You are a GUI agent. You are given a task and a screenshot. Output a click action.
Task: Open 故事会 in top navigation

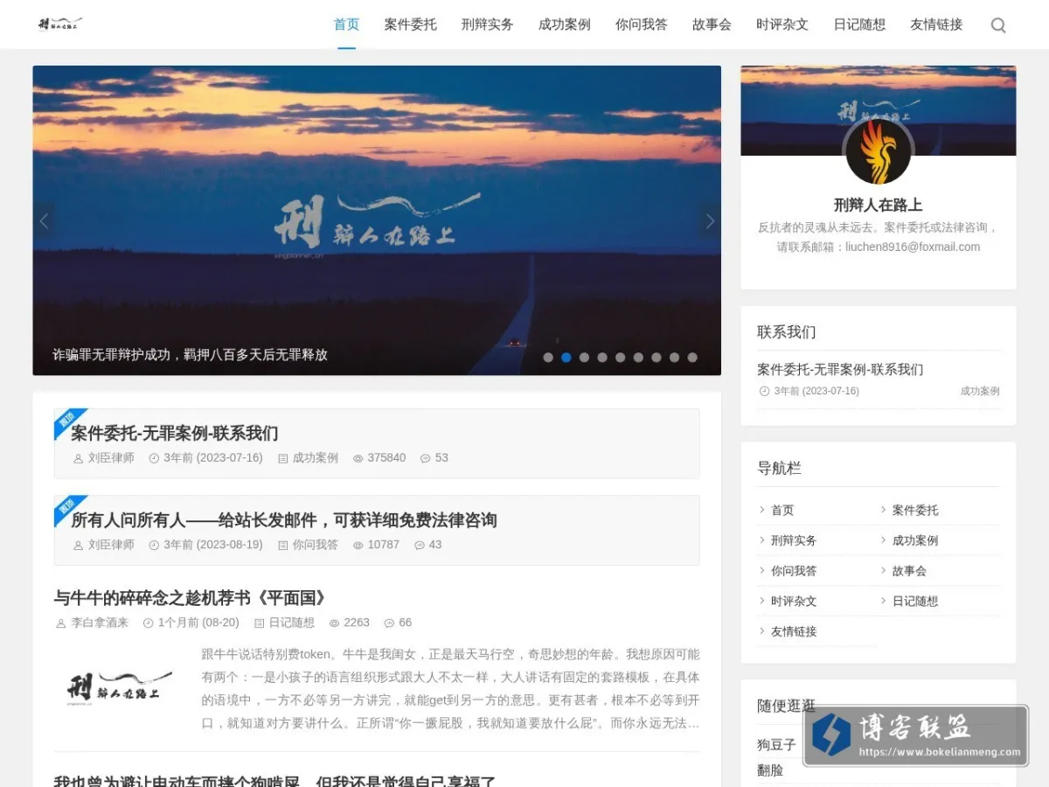712,24
